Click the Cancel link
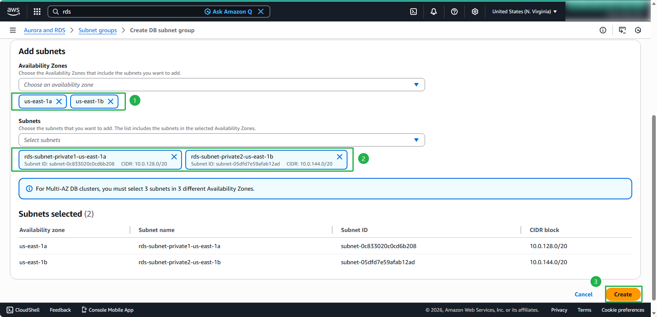The height and width of the screenshot is (317, 657). tap(584, 294)
